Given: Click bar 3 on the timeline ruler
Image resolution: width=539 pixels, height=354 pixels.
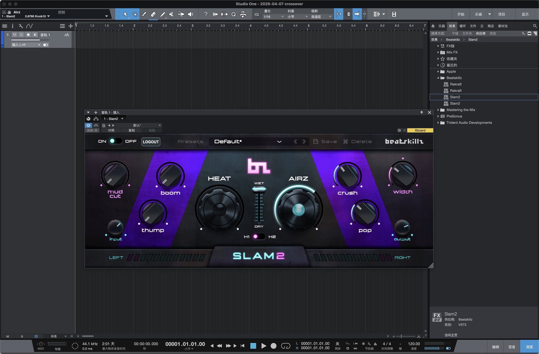Looking at the screenshot, I should click(x=192, y=26).
